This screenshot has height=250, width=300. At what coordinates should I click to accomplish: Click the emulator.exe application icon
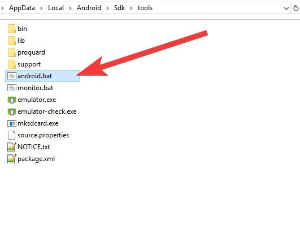tap(12, 100)
